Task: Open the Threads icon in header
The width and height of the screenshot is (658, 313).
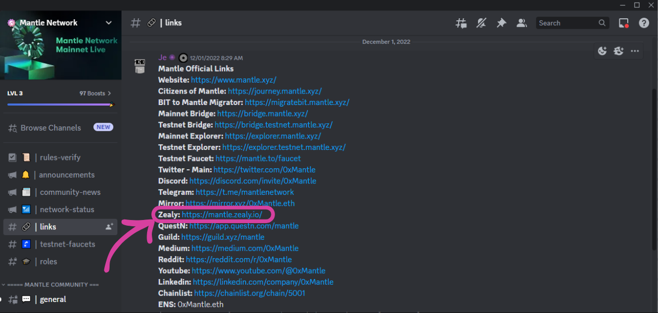Action: (x=461, y=23)
